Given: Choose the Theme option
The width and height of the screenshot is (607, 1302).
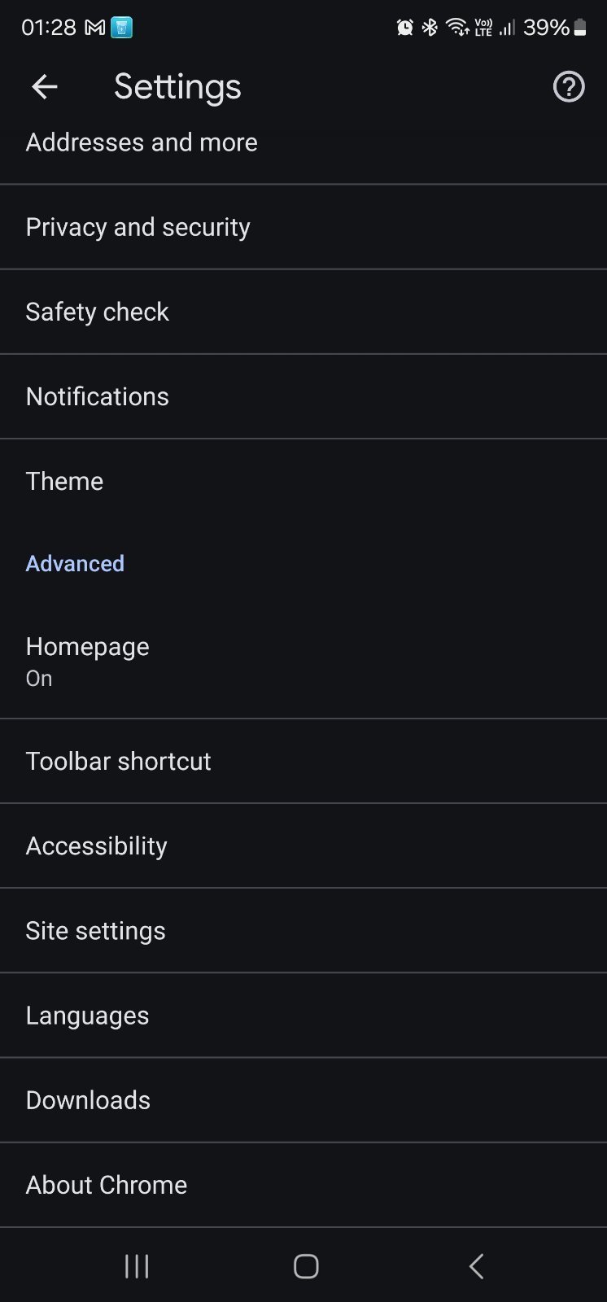Looking at the screenshot, I should click(x=65, y=481).
